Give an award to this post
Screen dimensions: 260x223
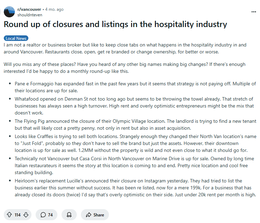point(69,215)
